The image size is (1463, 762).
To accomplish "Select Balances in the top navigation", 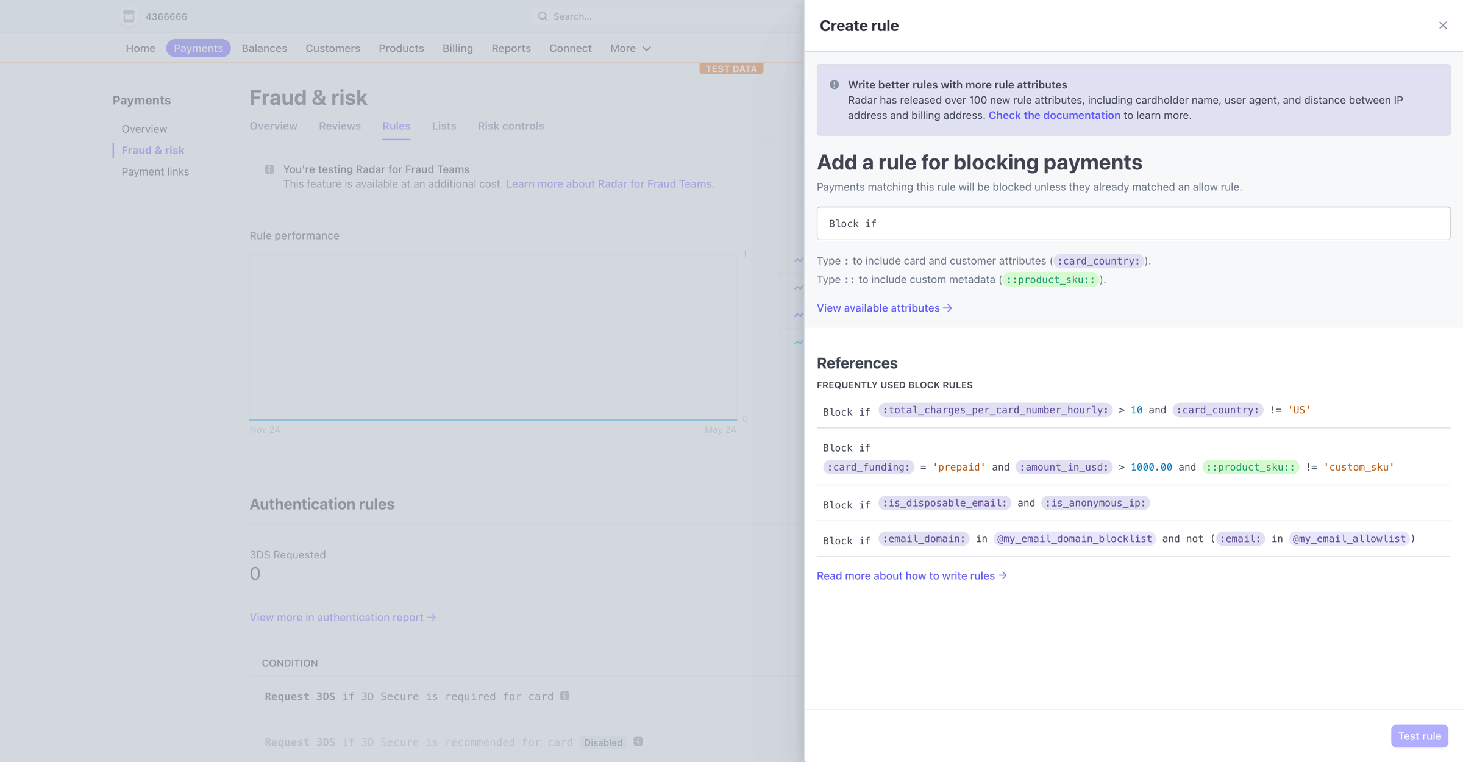I will coord(264,48).
